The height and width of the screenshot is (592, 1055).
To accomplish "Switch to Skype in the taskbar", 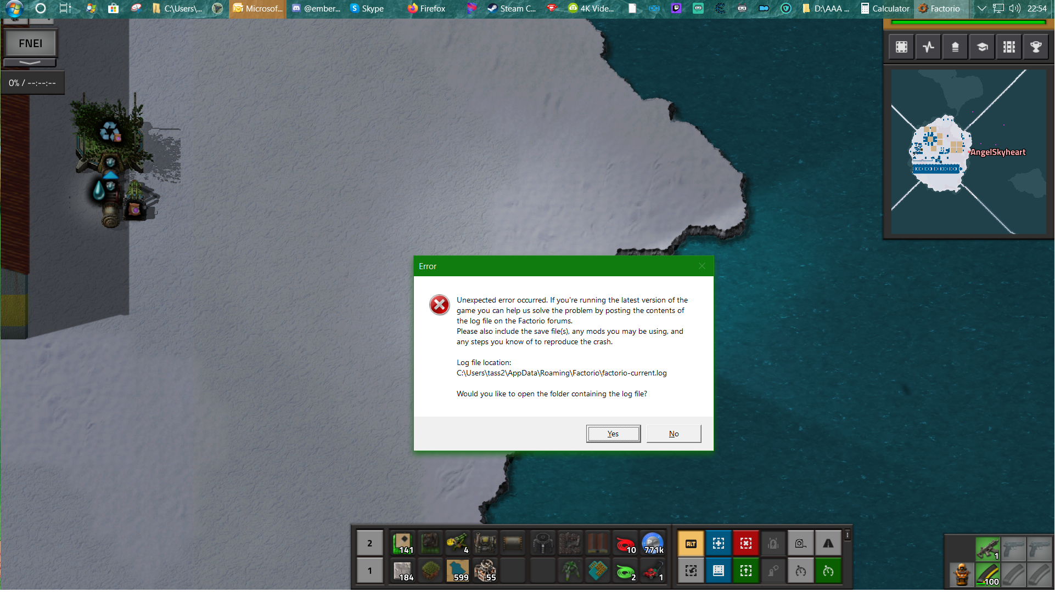I will point(367,9).
